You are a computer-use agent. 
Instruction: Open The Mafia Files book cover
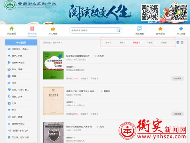(53, 132)
